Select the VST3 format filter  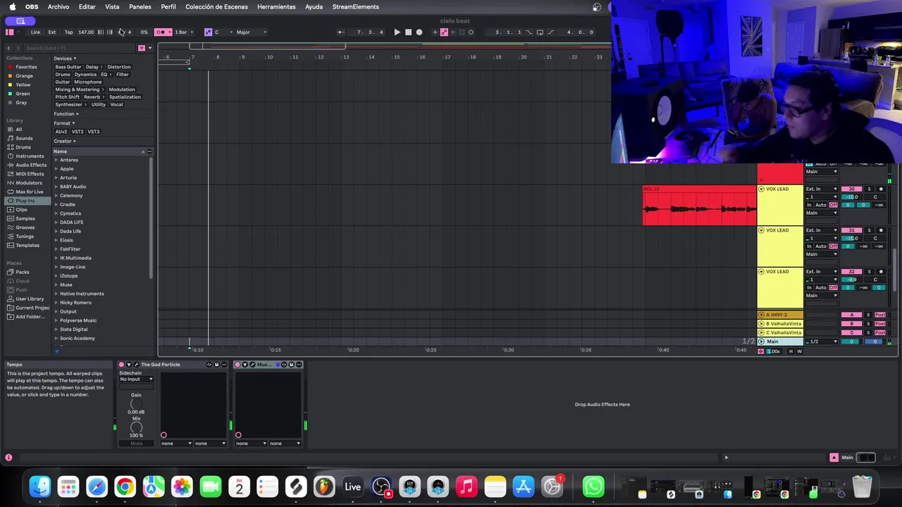click(93, 132)
